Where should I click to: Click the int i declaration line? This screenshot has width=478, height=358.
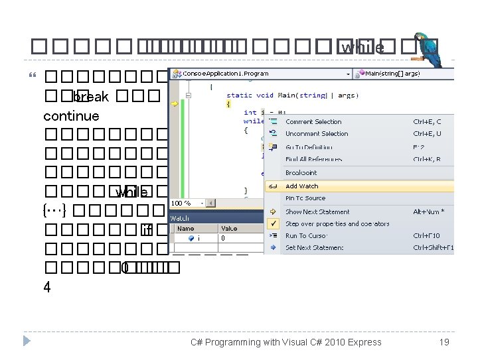[x=265, y=112]
